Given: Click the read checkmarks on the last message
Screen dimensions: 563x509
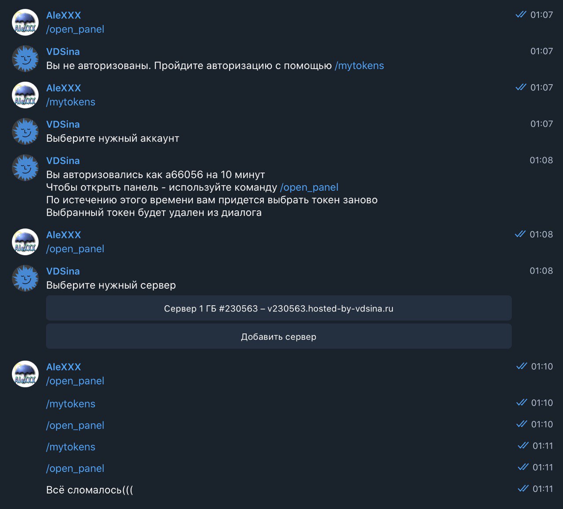Looking at the screenshot, I should pyautogui.click(x=523, y=488).
